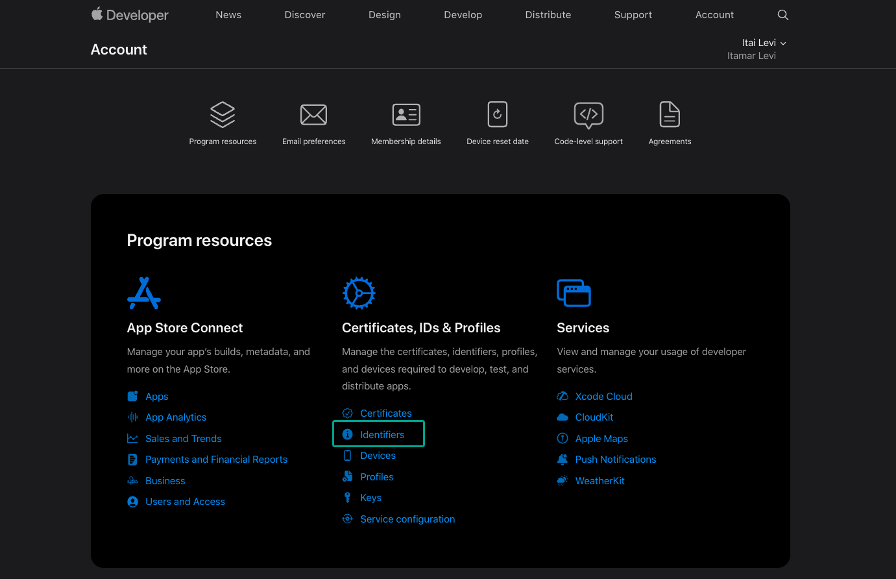Open the Profiles link

click(x=377, y=477)
